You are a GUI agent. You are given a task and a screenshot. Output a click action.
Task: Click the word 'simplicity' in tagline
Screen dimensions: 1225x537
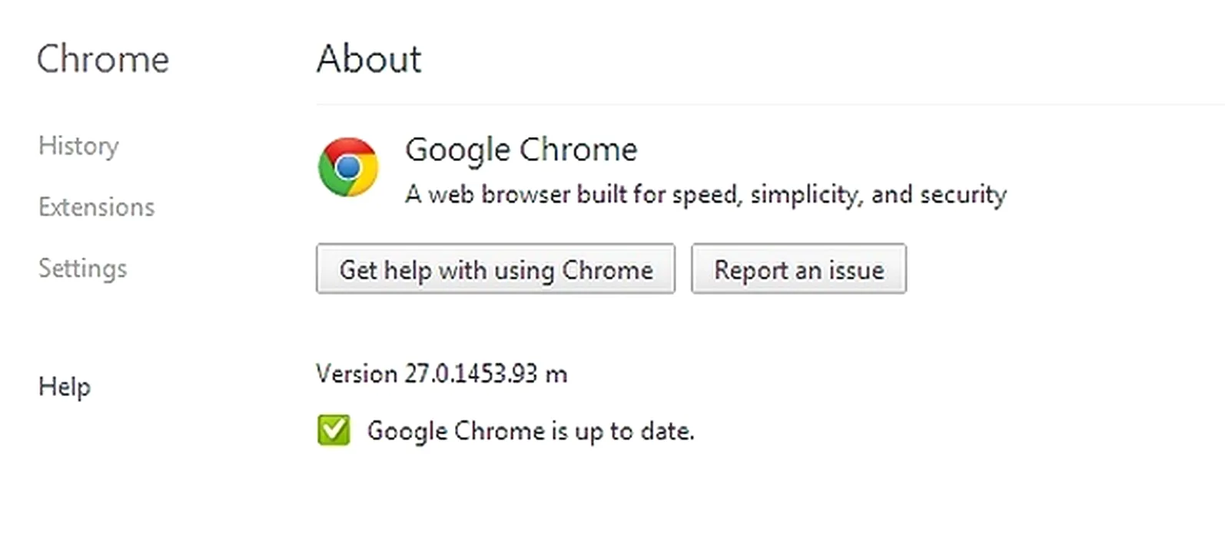pyautogui.click(x=805, y=196)
